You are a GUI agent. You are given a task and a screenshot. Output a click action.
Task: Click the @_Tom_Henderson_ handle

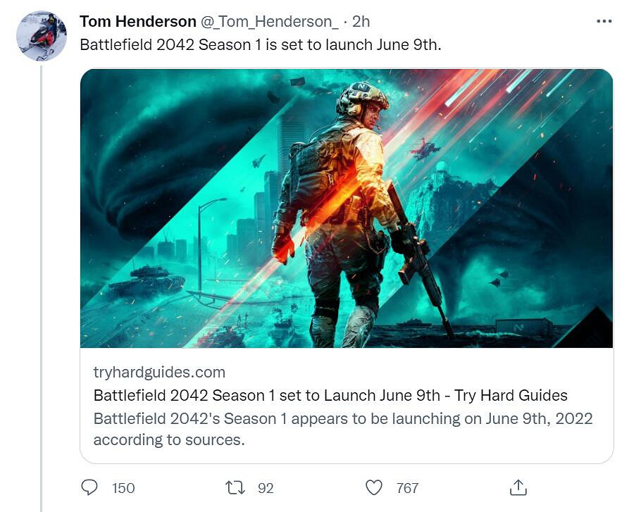pos(269,22)
